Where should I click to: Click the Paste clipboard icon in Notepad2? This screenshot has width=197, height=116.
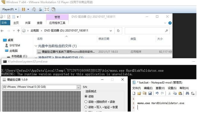[x=180, y=93]
